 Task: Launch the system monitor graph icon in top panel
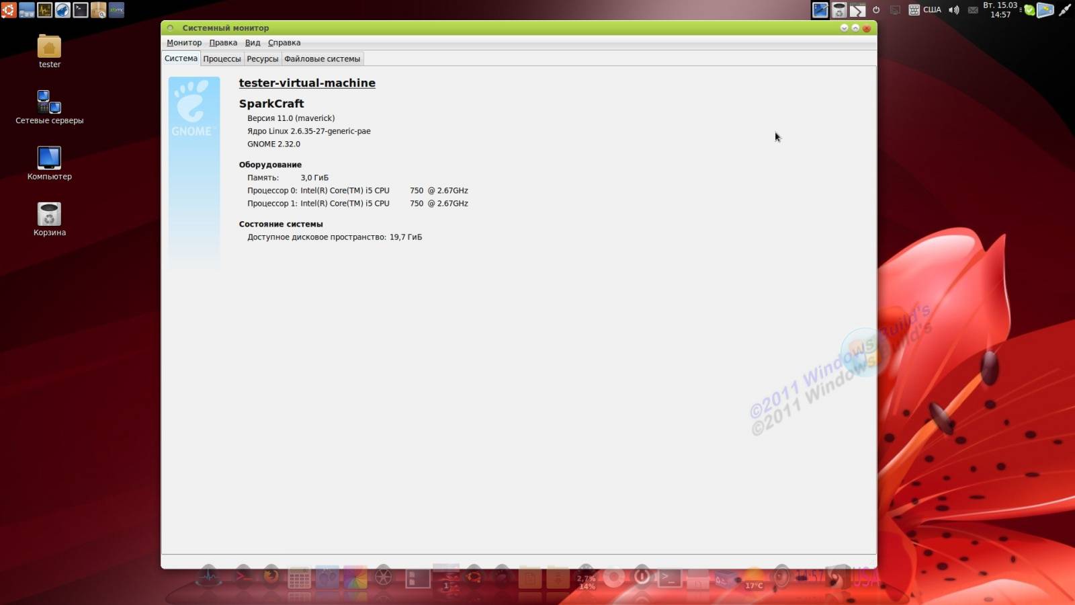pos(45,9)
